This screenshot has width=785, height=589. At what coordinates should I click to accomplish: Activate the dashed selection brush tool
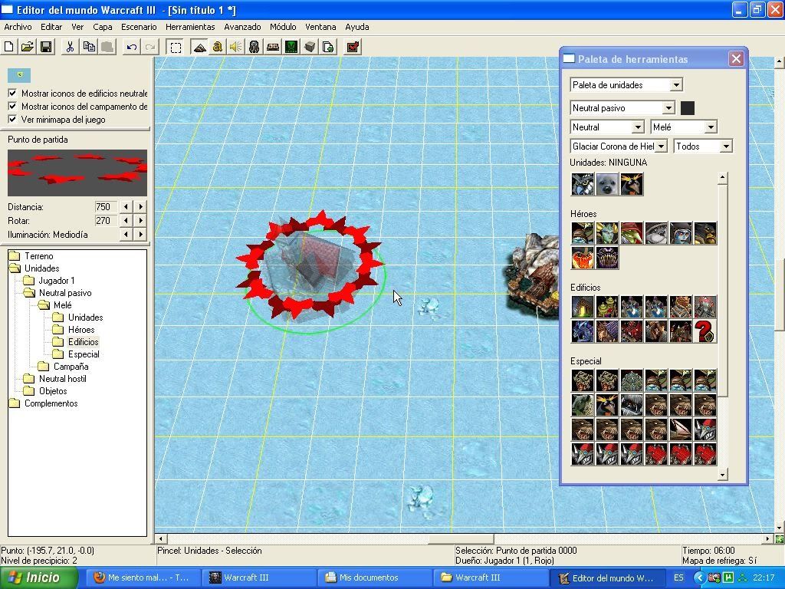[176, 47]
